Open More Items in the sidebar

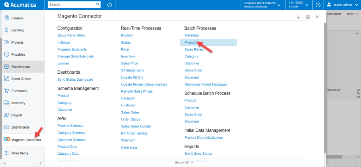point(23,153)
